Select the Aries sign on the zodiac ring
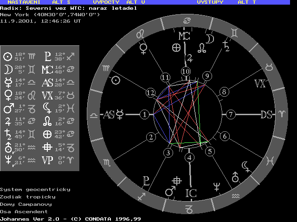Viewport: 297px width, 222px height. click(x=282, y=114)
